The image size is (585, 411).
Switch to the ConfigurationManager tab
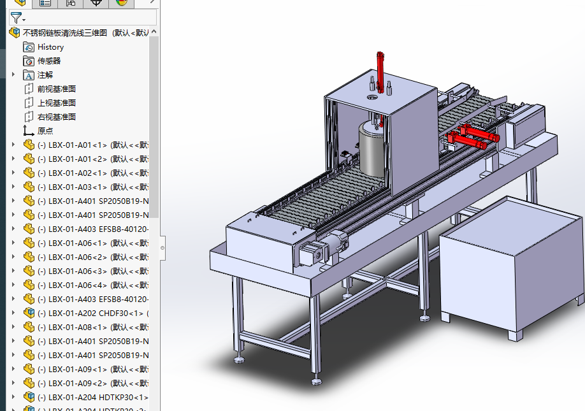point(71,3)
